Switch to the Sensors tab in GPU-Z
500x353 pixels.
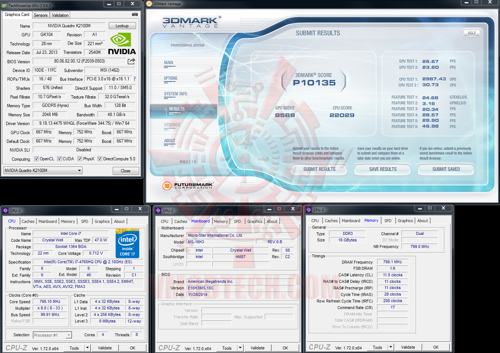41,15
